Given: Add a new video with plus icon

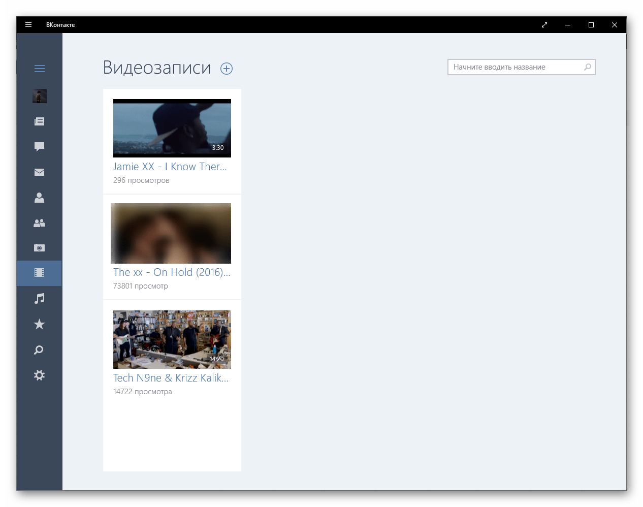Looking at the screenshot, I should [x=227, y=69].
